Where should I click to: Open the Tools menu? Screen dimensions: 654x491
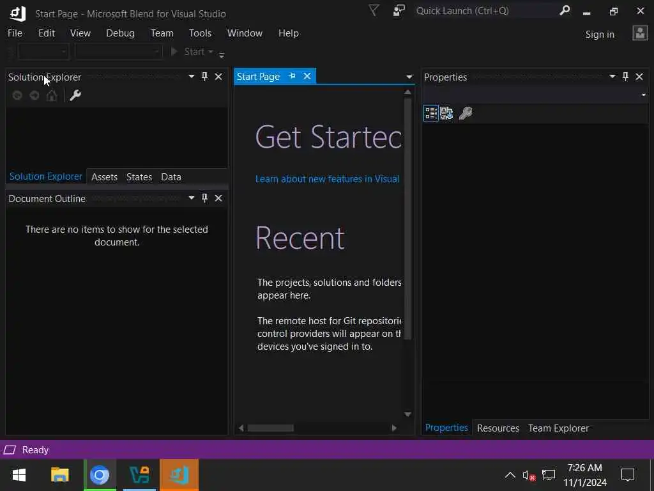click(x=200, y=33)
